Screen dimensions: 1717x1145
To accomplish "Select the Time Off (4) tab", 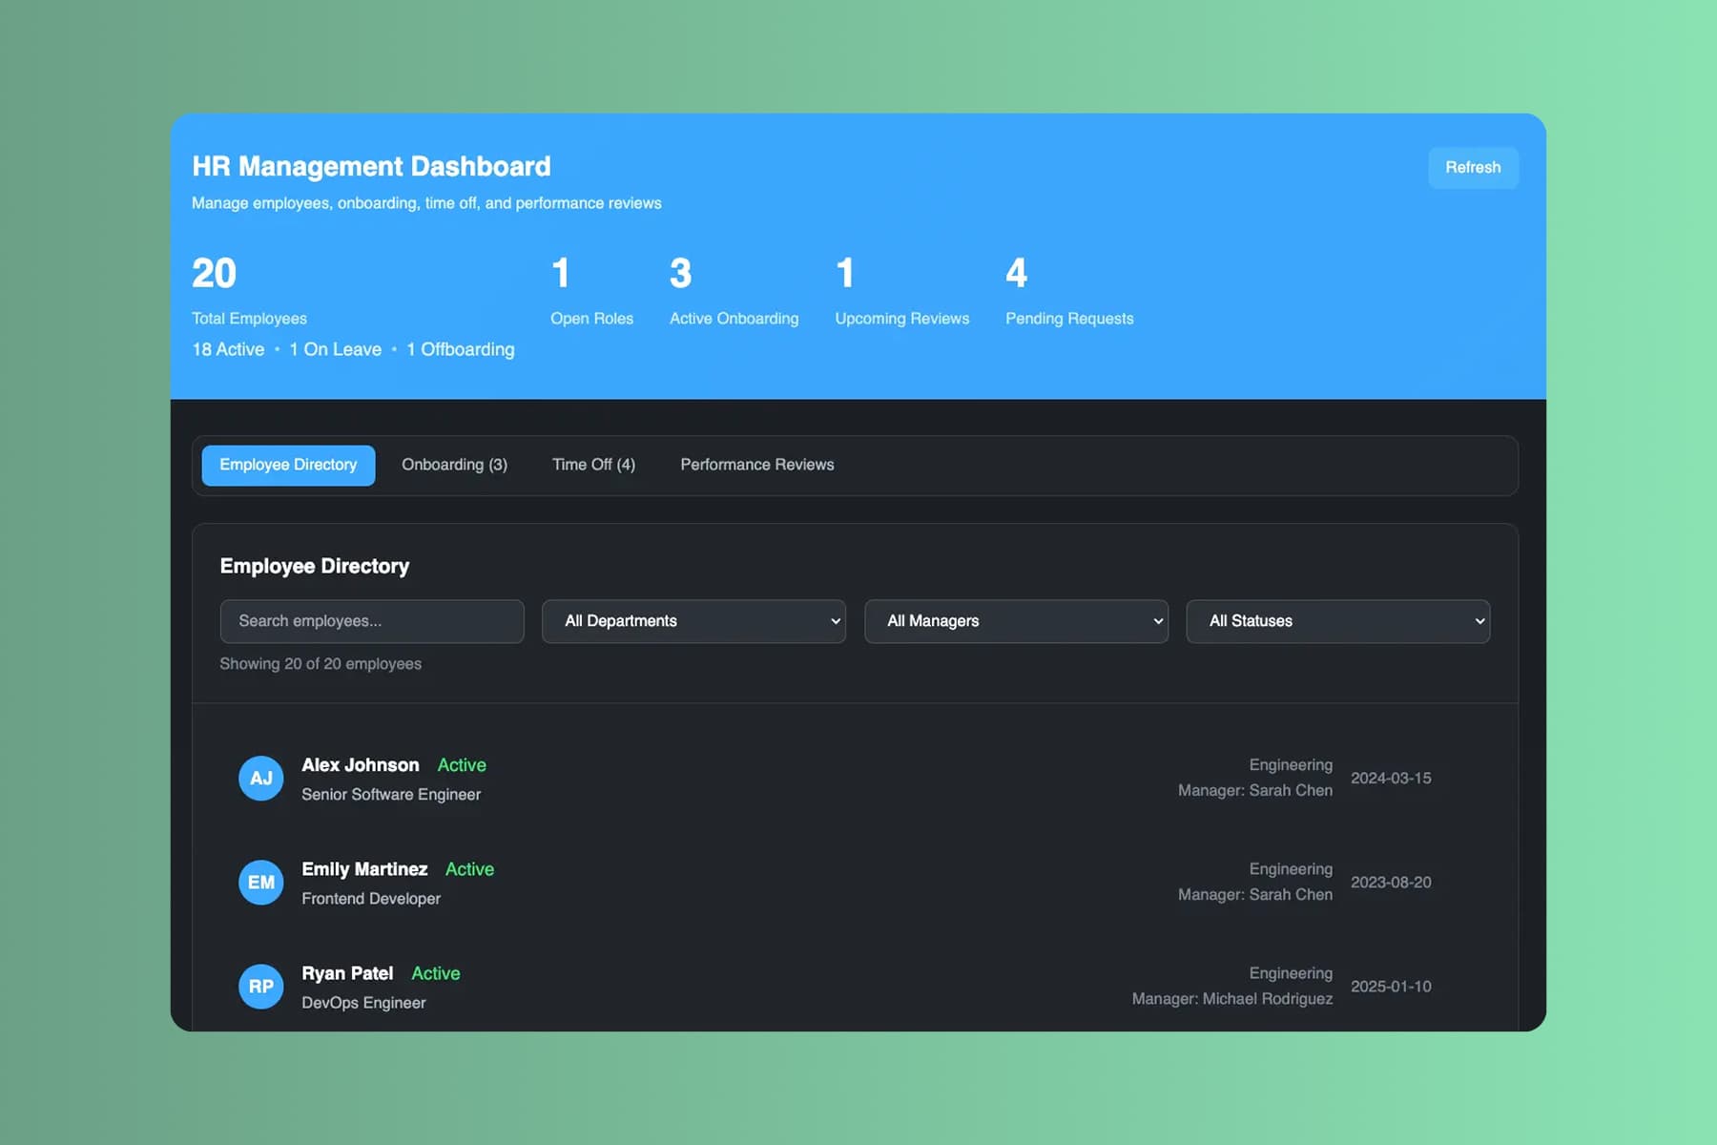I will point(593,465).
